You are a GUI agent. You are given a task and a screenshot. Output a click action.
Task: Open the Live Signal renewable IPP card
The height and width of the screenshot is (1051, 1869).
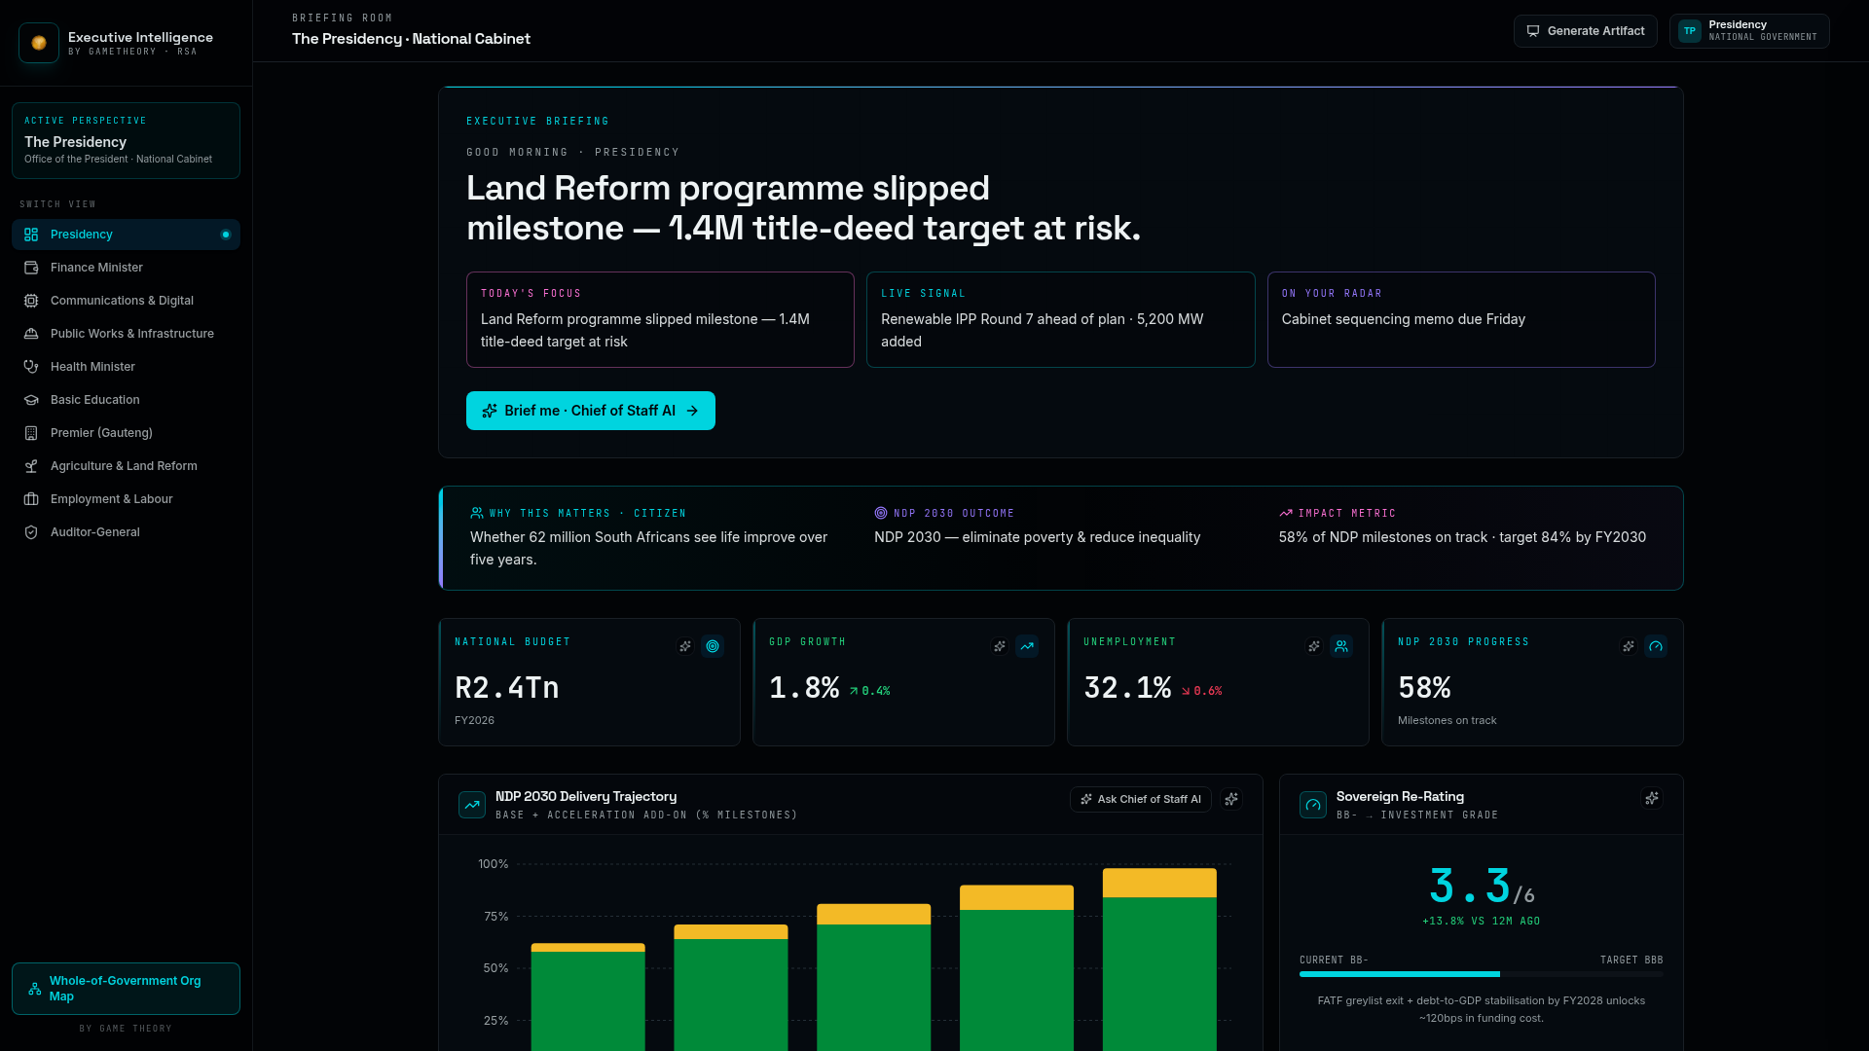1060,319
